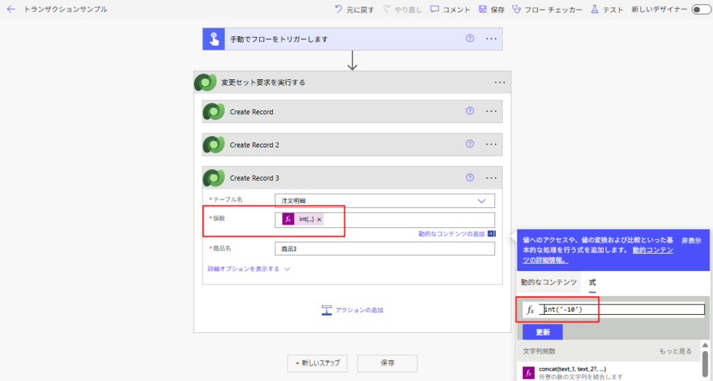
Task: Expand 詳細オプションを表示する
Action: [x=248, y=269]
